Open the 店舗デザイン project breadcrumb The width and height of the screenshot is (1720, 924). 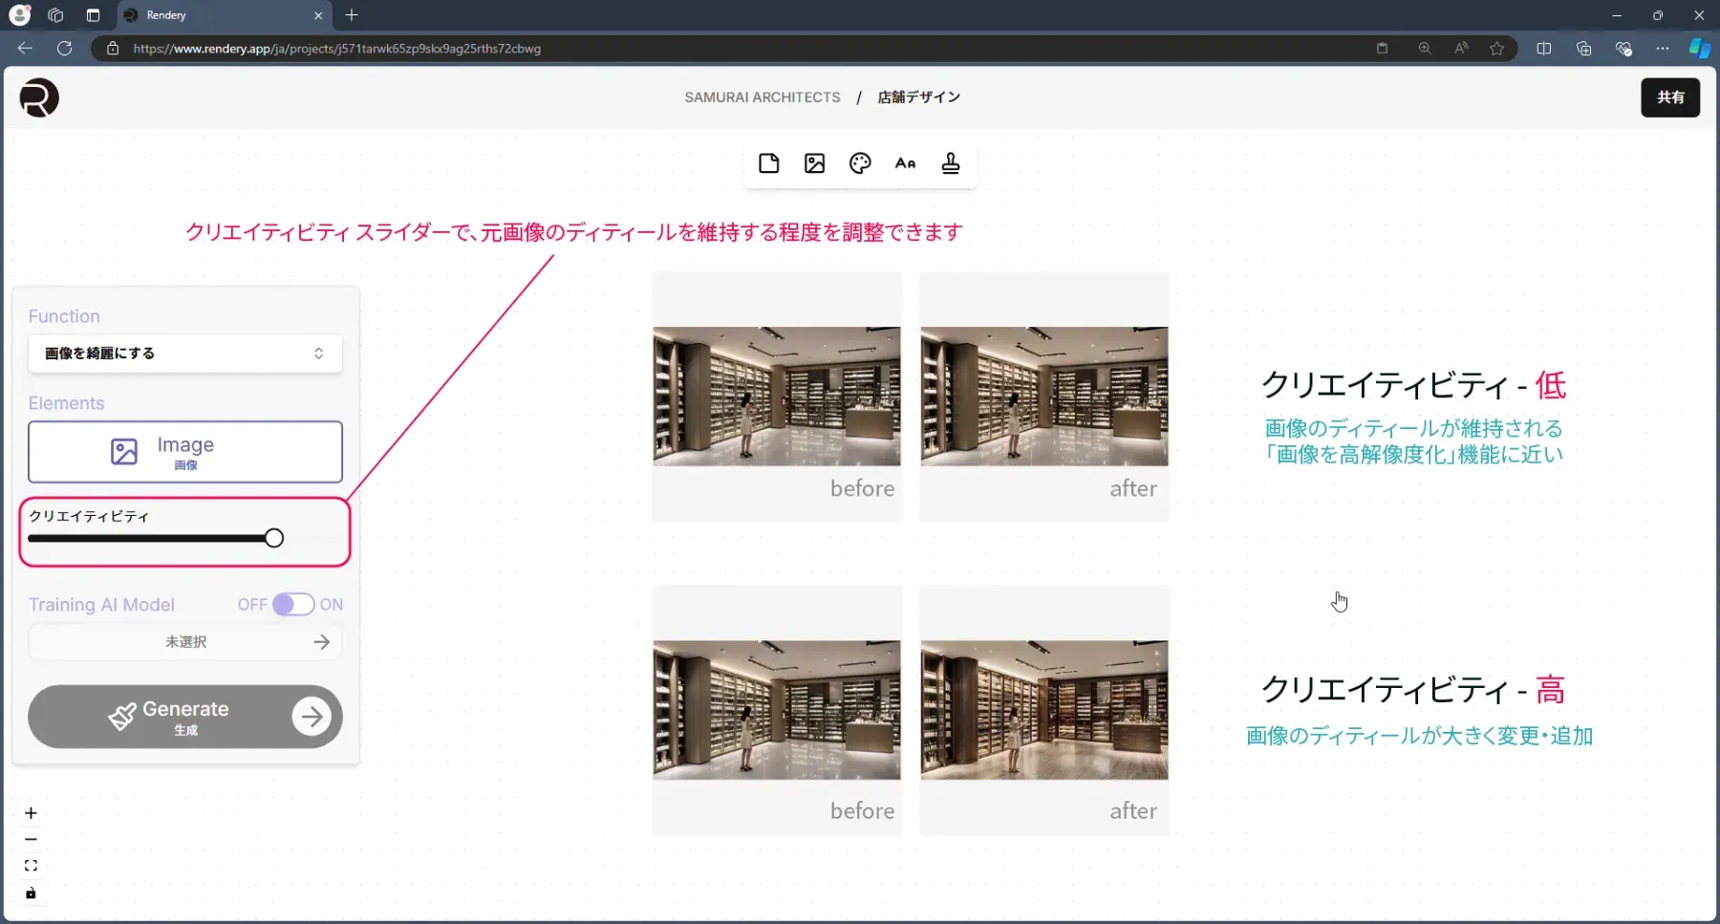click(918, 97)
